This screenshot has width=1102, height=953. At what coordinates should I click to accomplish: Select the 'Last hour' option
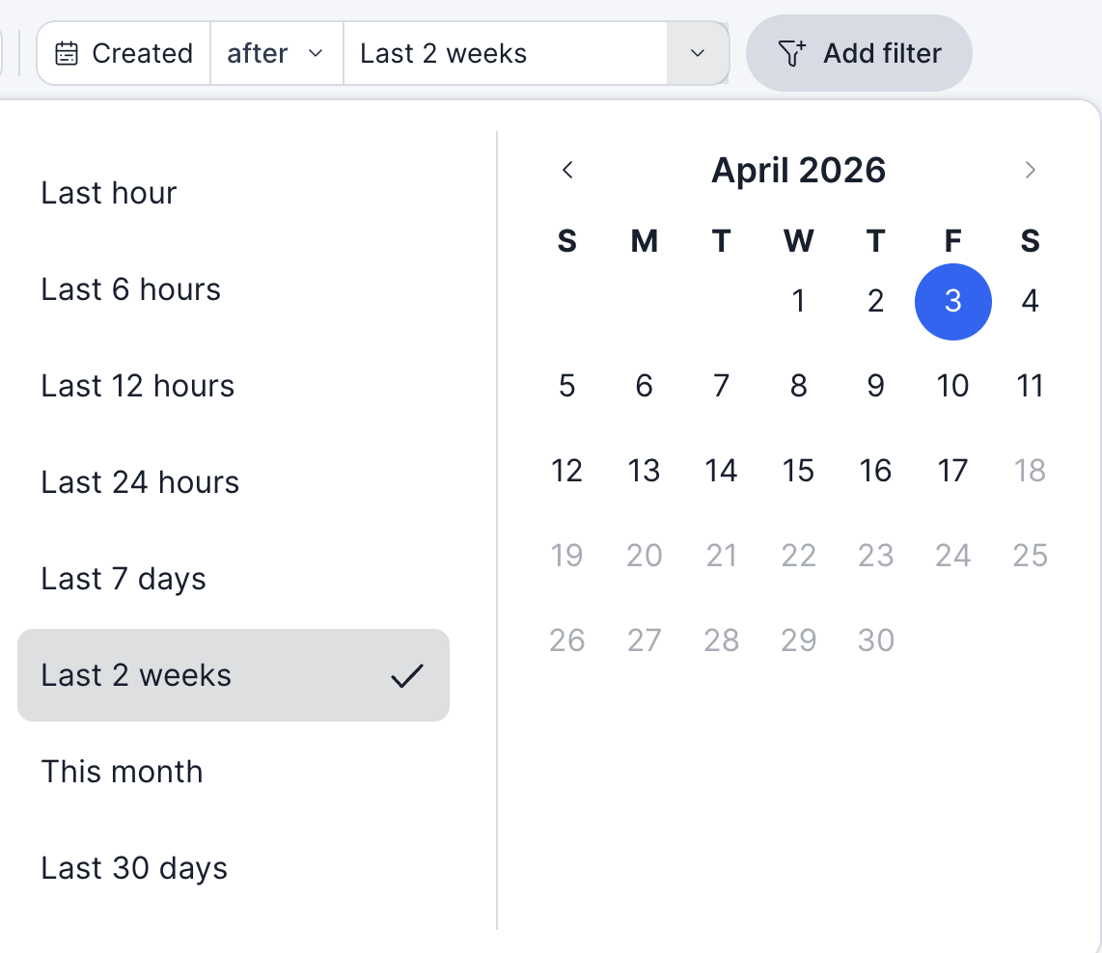[x=234, y=192]
